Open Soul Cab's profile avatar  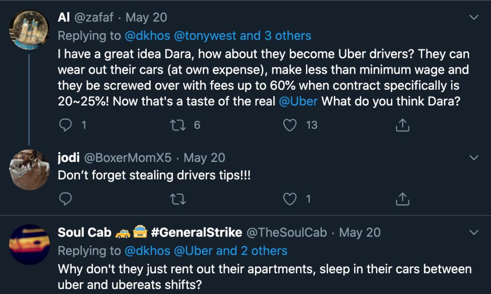tap(30, 244)
